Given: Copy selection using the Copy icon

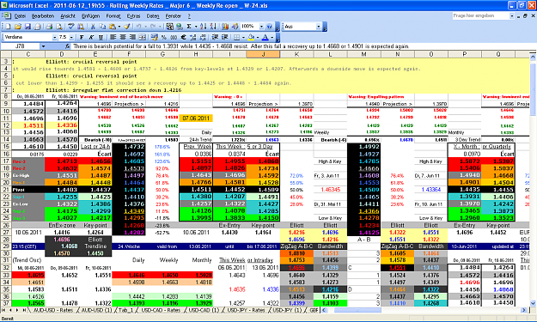Looking at the screenshot, I should [102, 27].
